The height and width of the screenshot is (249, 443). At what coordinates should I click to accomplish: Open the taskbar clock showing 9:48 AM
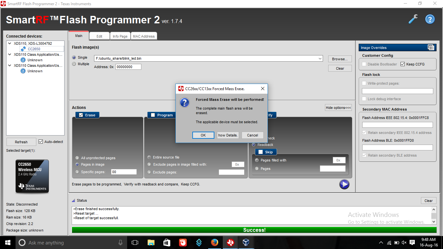point(429,242)
